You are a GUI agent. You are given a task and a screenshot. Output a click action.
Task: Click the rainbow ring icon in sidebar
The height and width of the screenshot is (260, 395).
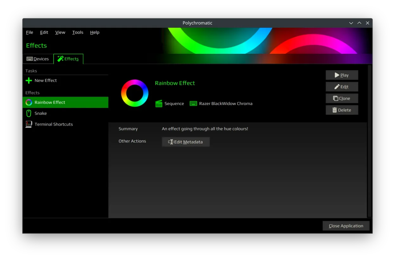[29, 102]
